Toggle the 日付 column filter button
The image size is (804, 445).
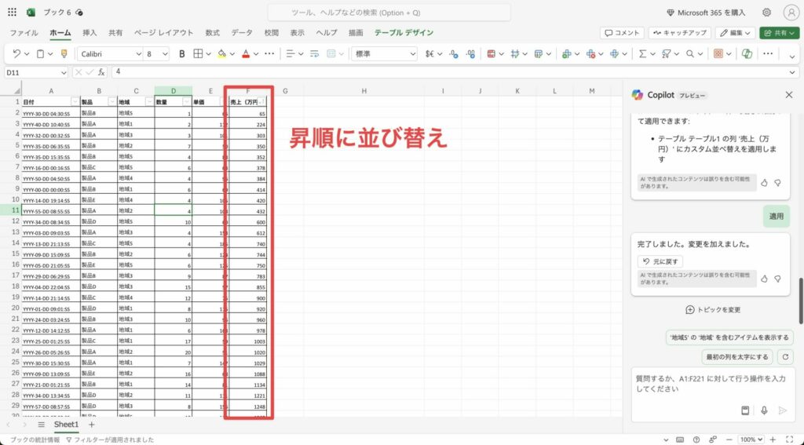75,102
